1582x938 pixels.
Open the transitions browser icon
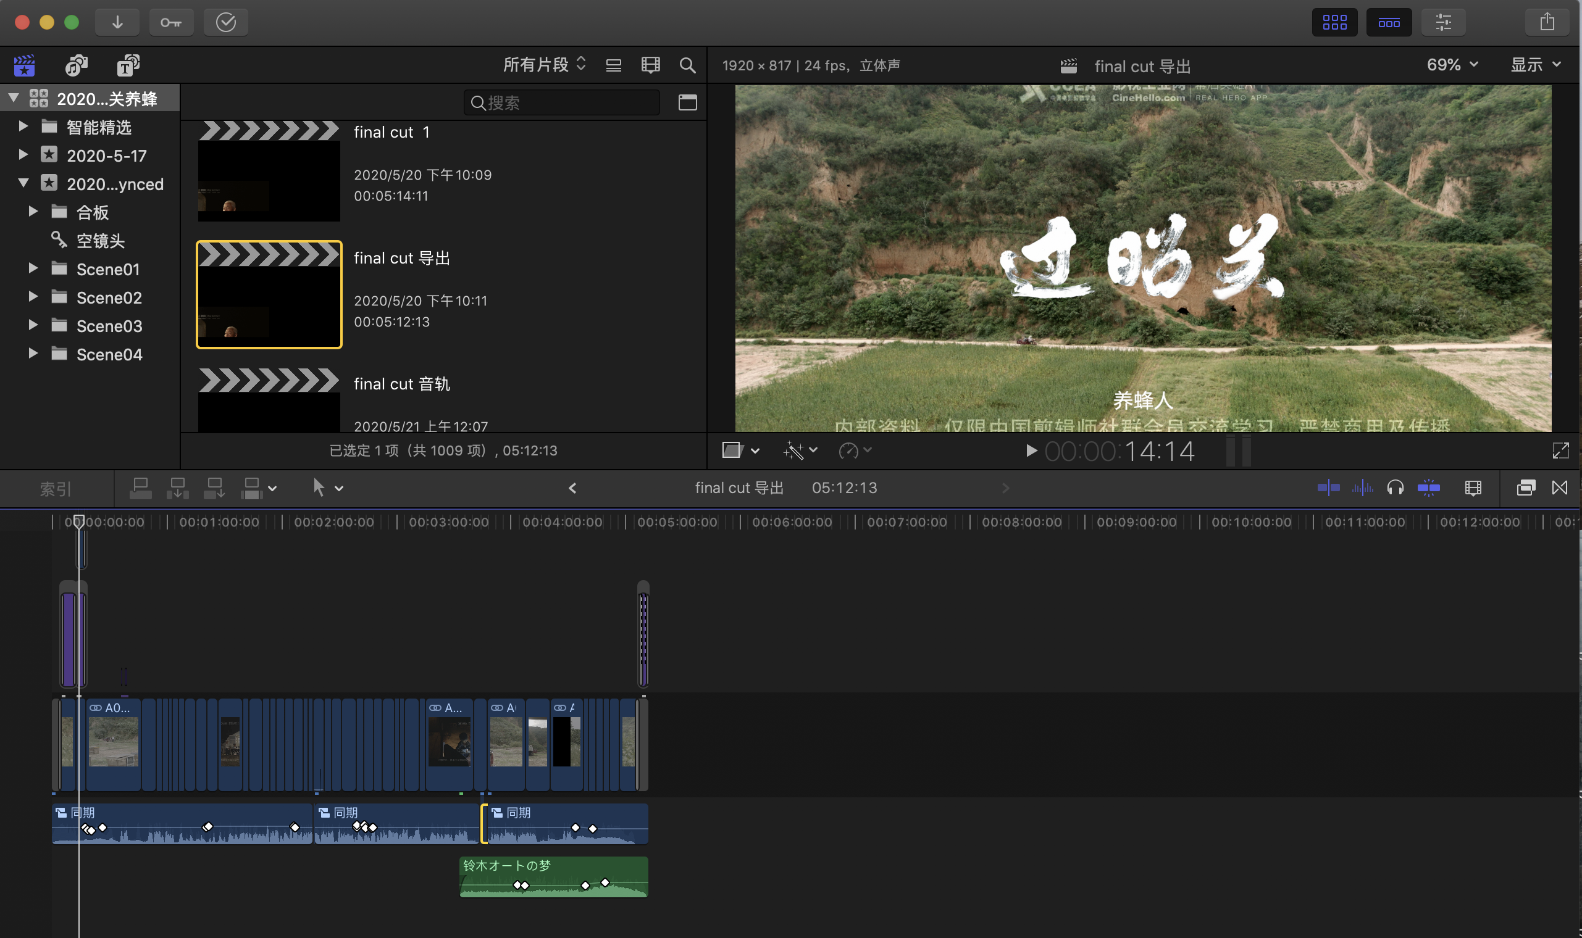(1559, 488)
